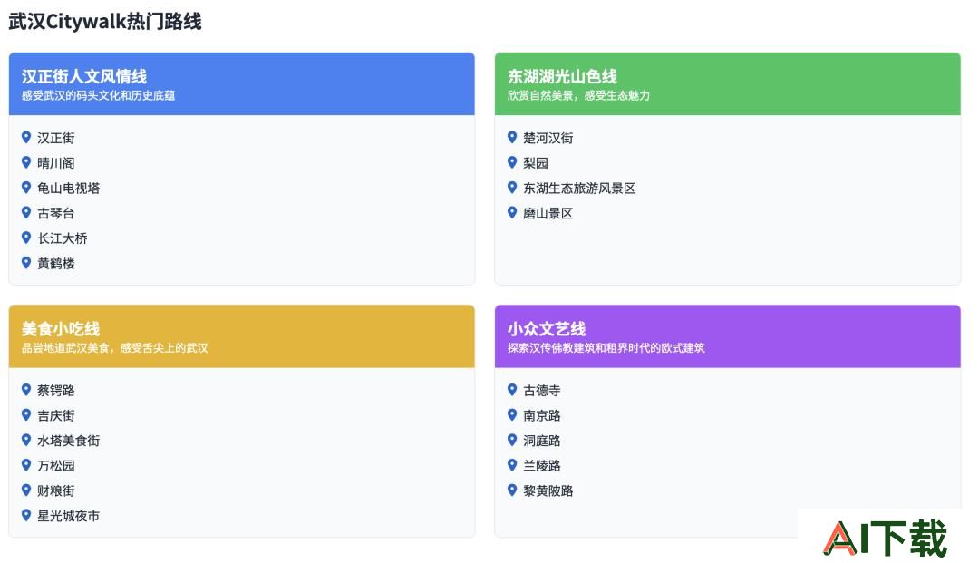Select the 梨园 stop text
979x563 pixels.
535,163
